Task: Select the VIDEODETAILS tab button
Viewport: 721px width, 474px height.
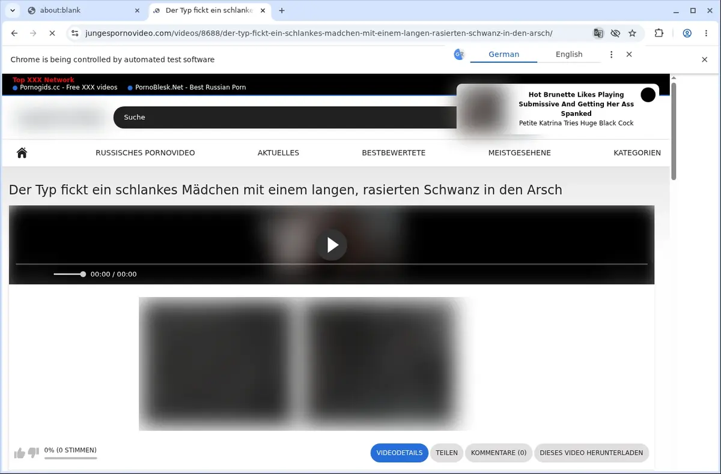Action: point(400,453)
